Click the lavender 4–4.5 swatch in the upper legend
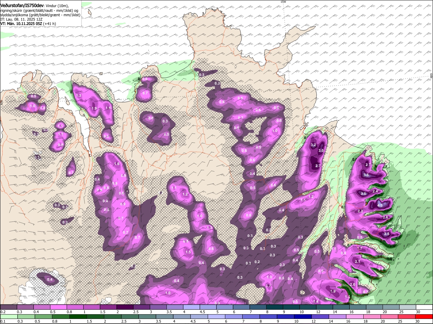Viewport: 433px width, 324px height. (x=191, y=307)
